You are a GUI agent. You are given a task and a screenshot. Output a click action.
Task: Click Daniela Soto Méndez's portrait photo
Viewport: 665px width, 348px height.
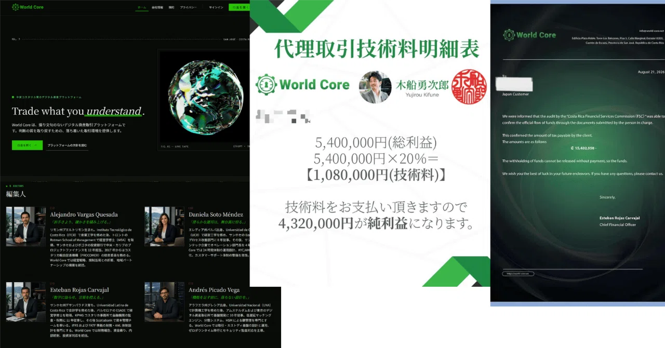(164, 226)
